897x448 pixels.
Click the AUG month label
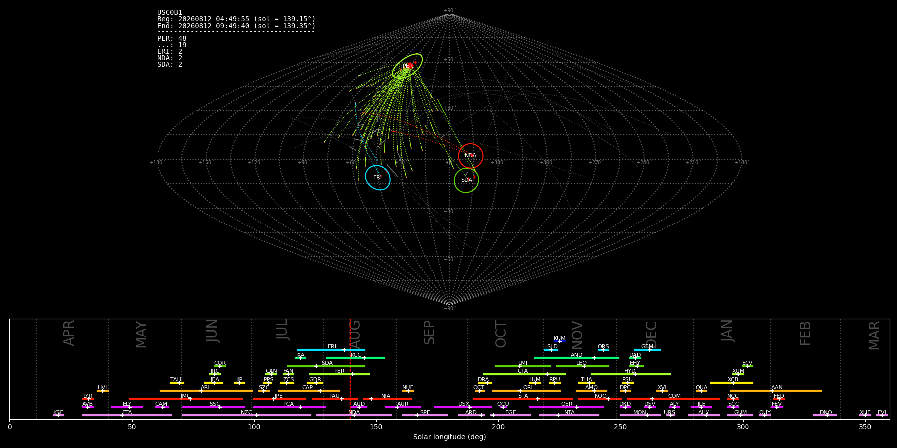coord(355,335)
